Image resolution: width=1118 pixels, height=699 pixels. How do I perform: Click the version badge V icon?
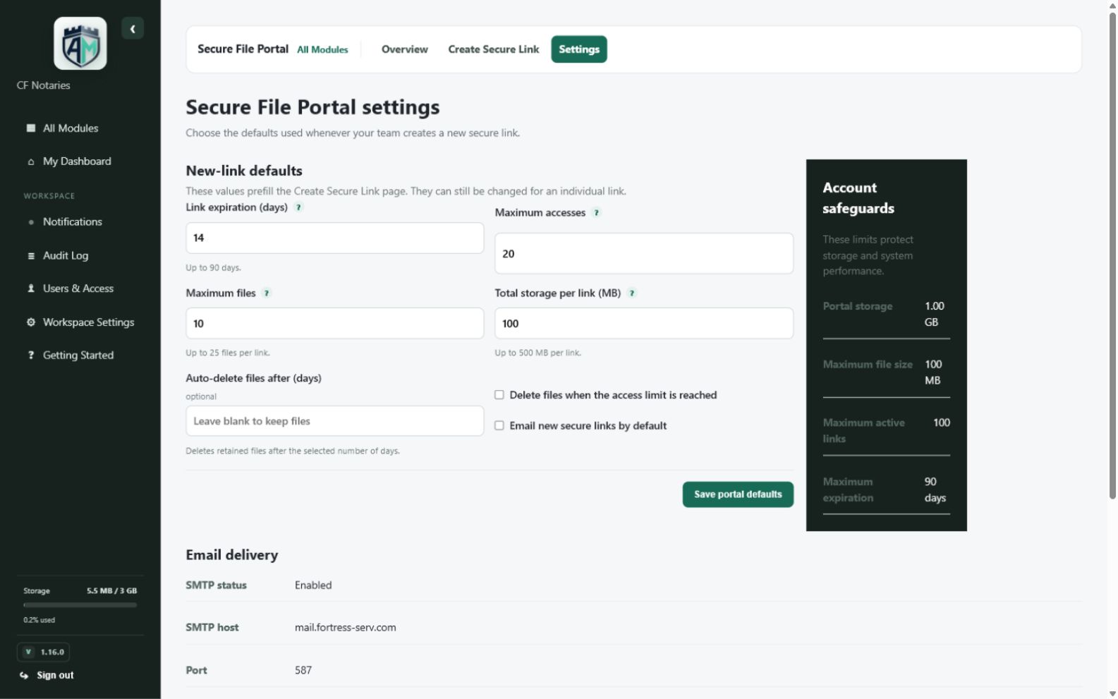pos(28,652)
